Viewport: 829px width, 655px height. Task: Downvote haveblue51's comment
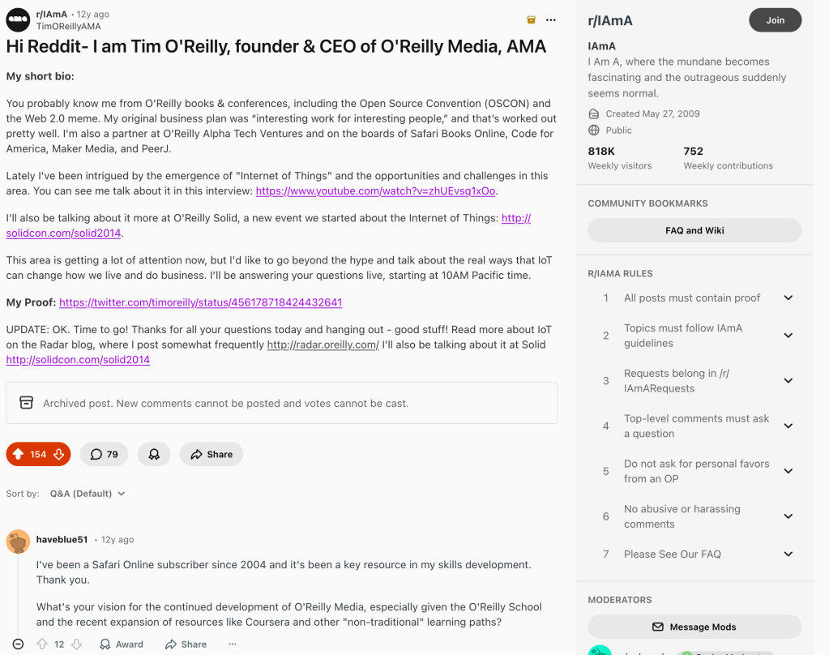pos(77,644)
